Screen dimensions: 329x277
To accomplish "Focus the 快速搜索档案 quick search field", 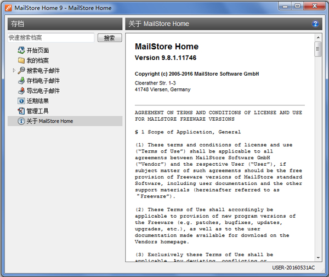I will tap(50, 38).
